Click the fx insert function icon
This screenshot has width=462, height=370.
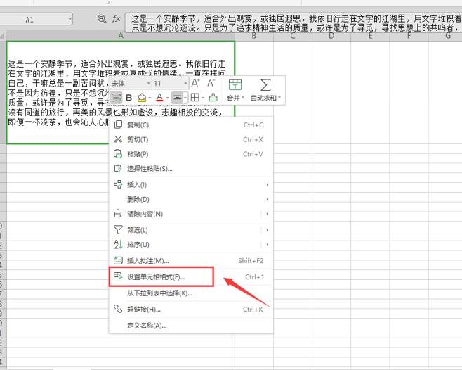coord(117,19)
